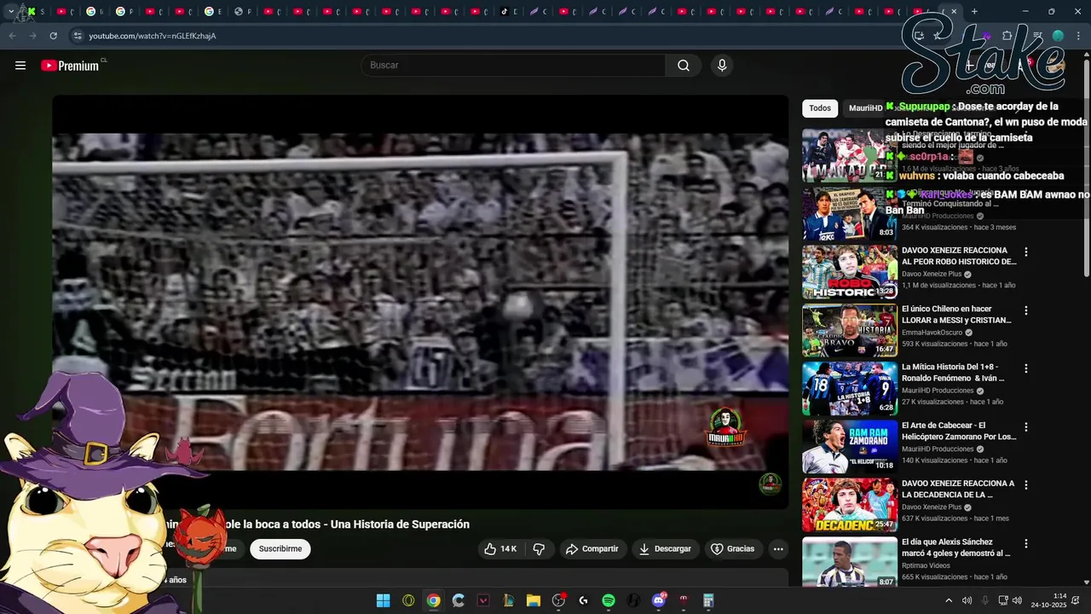1091x614 pixels.
Task: Open the Calculator taskbar icon
Action: pyautogui.click(x=708, y=600)
